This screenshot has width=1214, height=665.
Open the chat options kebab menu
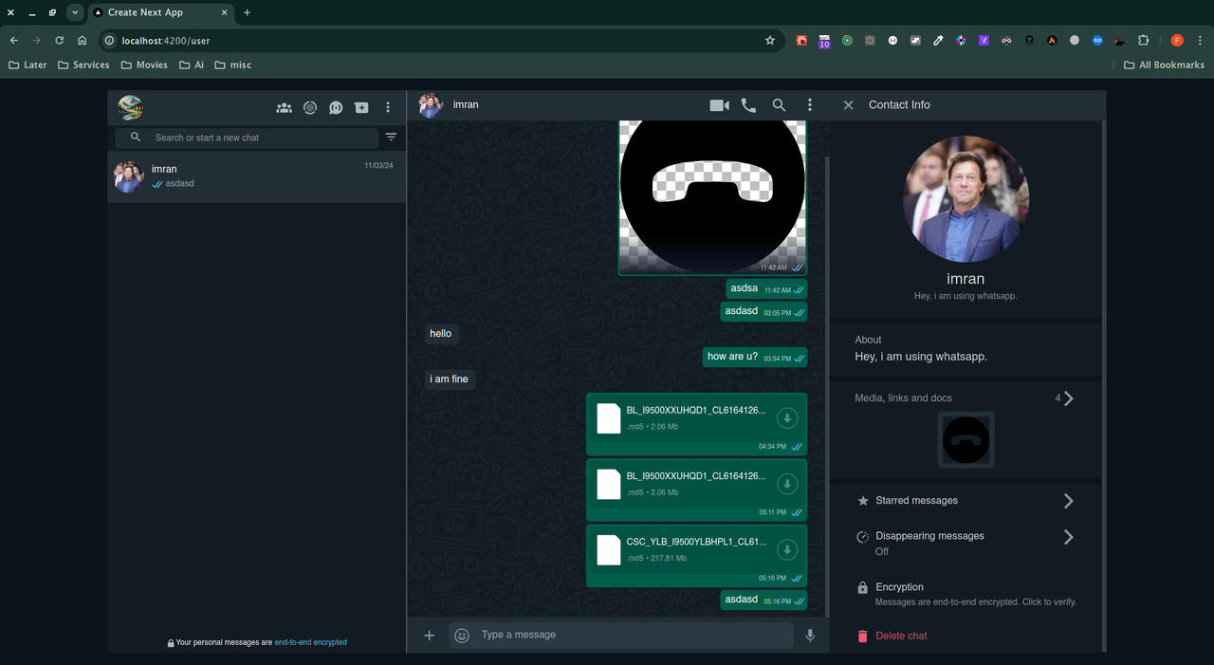coord(810,105)
